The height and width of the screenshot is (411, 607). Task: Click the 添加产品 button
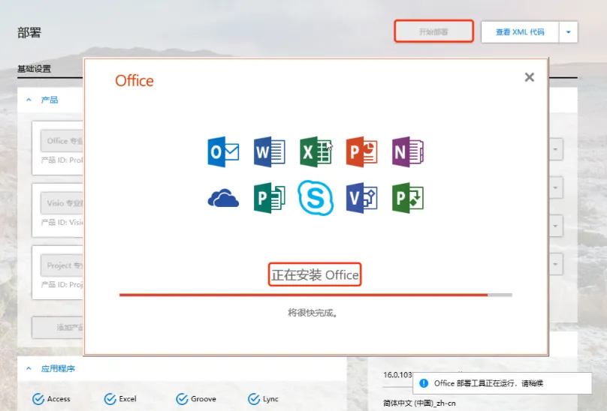click(x=58, y=328)
